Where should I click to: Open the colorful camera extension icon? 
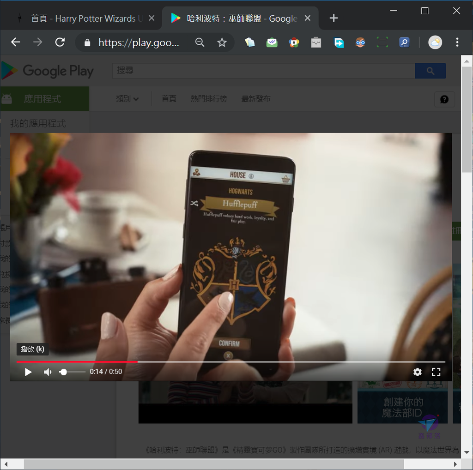[294, 42]
